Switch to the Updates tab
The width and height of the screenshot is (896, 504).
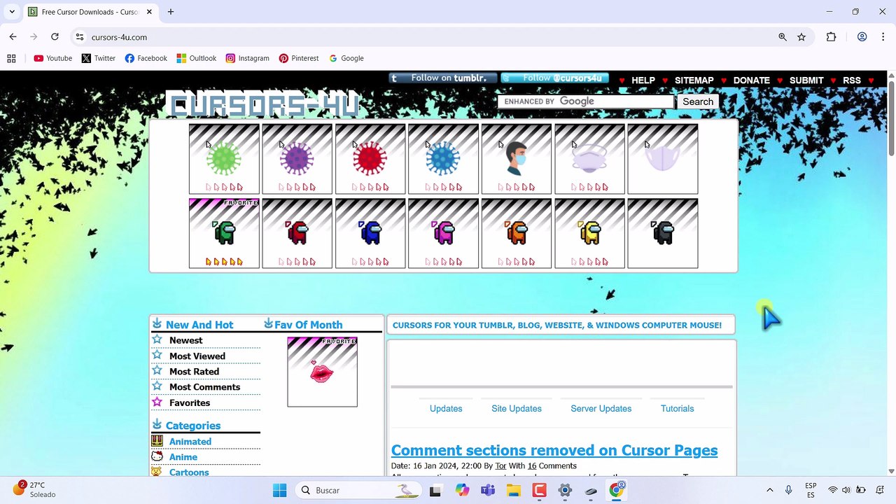[446, 409]
